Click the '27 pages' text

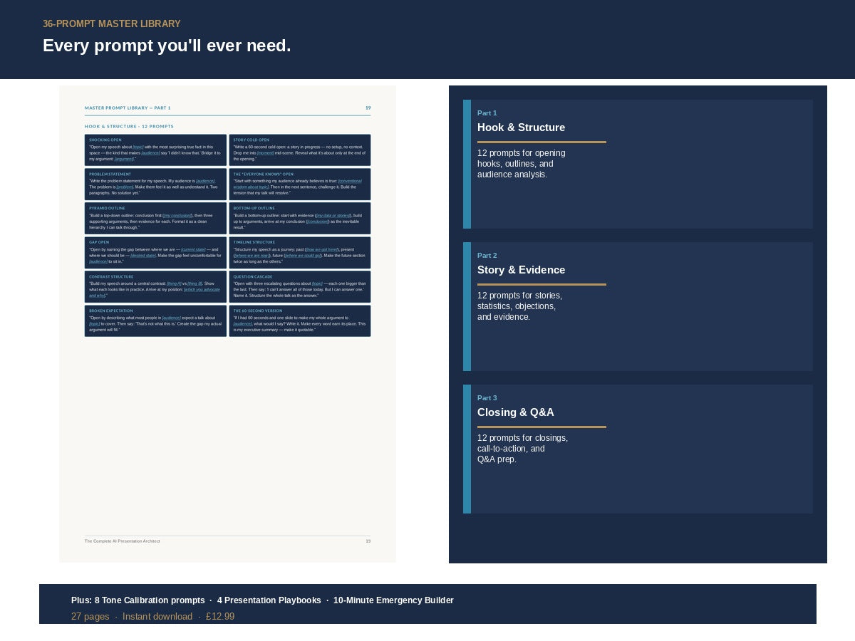90,617
